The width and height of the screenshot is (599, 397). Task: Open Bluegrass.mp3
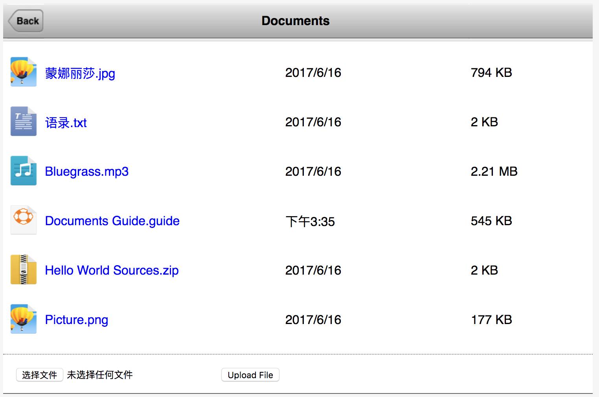tap(86, 171)
